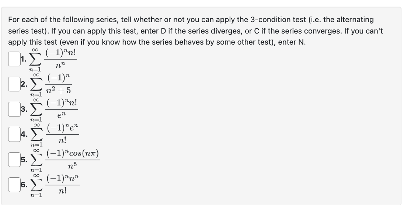Click the number label 3 beside third box

click(x=24, y=109)
